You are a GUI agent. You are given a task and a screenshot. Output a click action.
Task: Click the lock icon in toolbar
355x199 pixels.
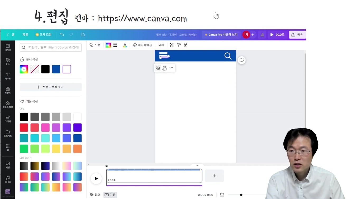186,45
